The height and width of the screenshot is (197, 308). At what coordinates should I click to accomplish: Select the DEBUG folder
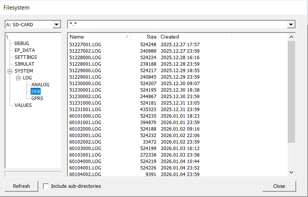pyautogui.click(x=22, y=44)
